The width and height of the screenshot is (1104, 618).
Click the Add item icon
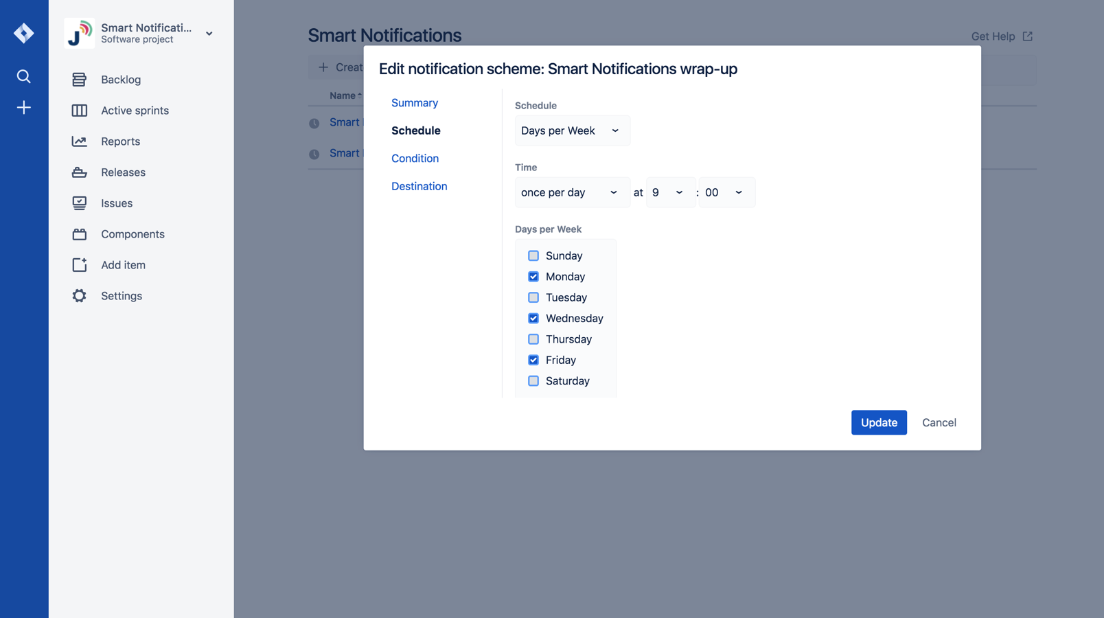pyautogui.click(x=79, y=265)
